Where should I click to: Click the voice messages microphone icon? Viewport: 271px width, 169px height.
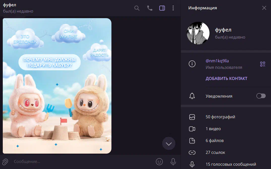[x=192, y=164]
